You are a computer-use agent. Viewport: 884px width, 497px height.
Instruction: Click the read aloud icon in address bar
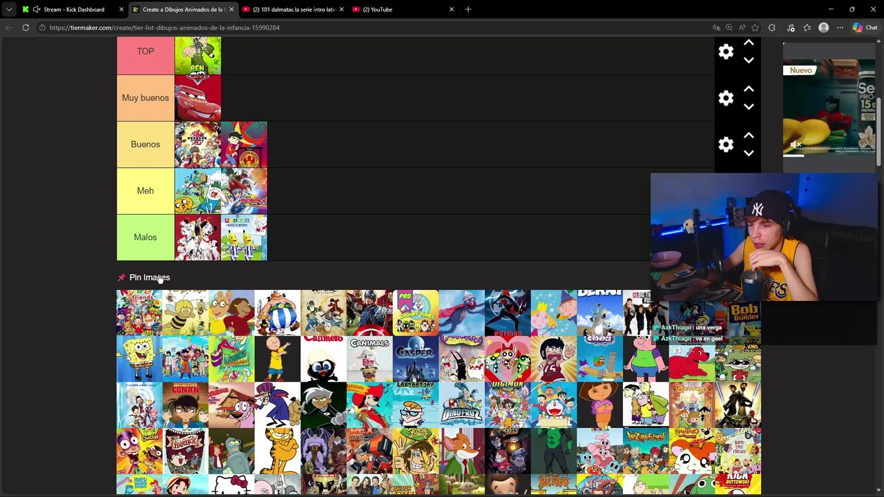742,28
